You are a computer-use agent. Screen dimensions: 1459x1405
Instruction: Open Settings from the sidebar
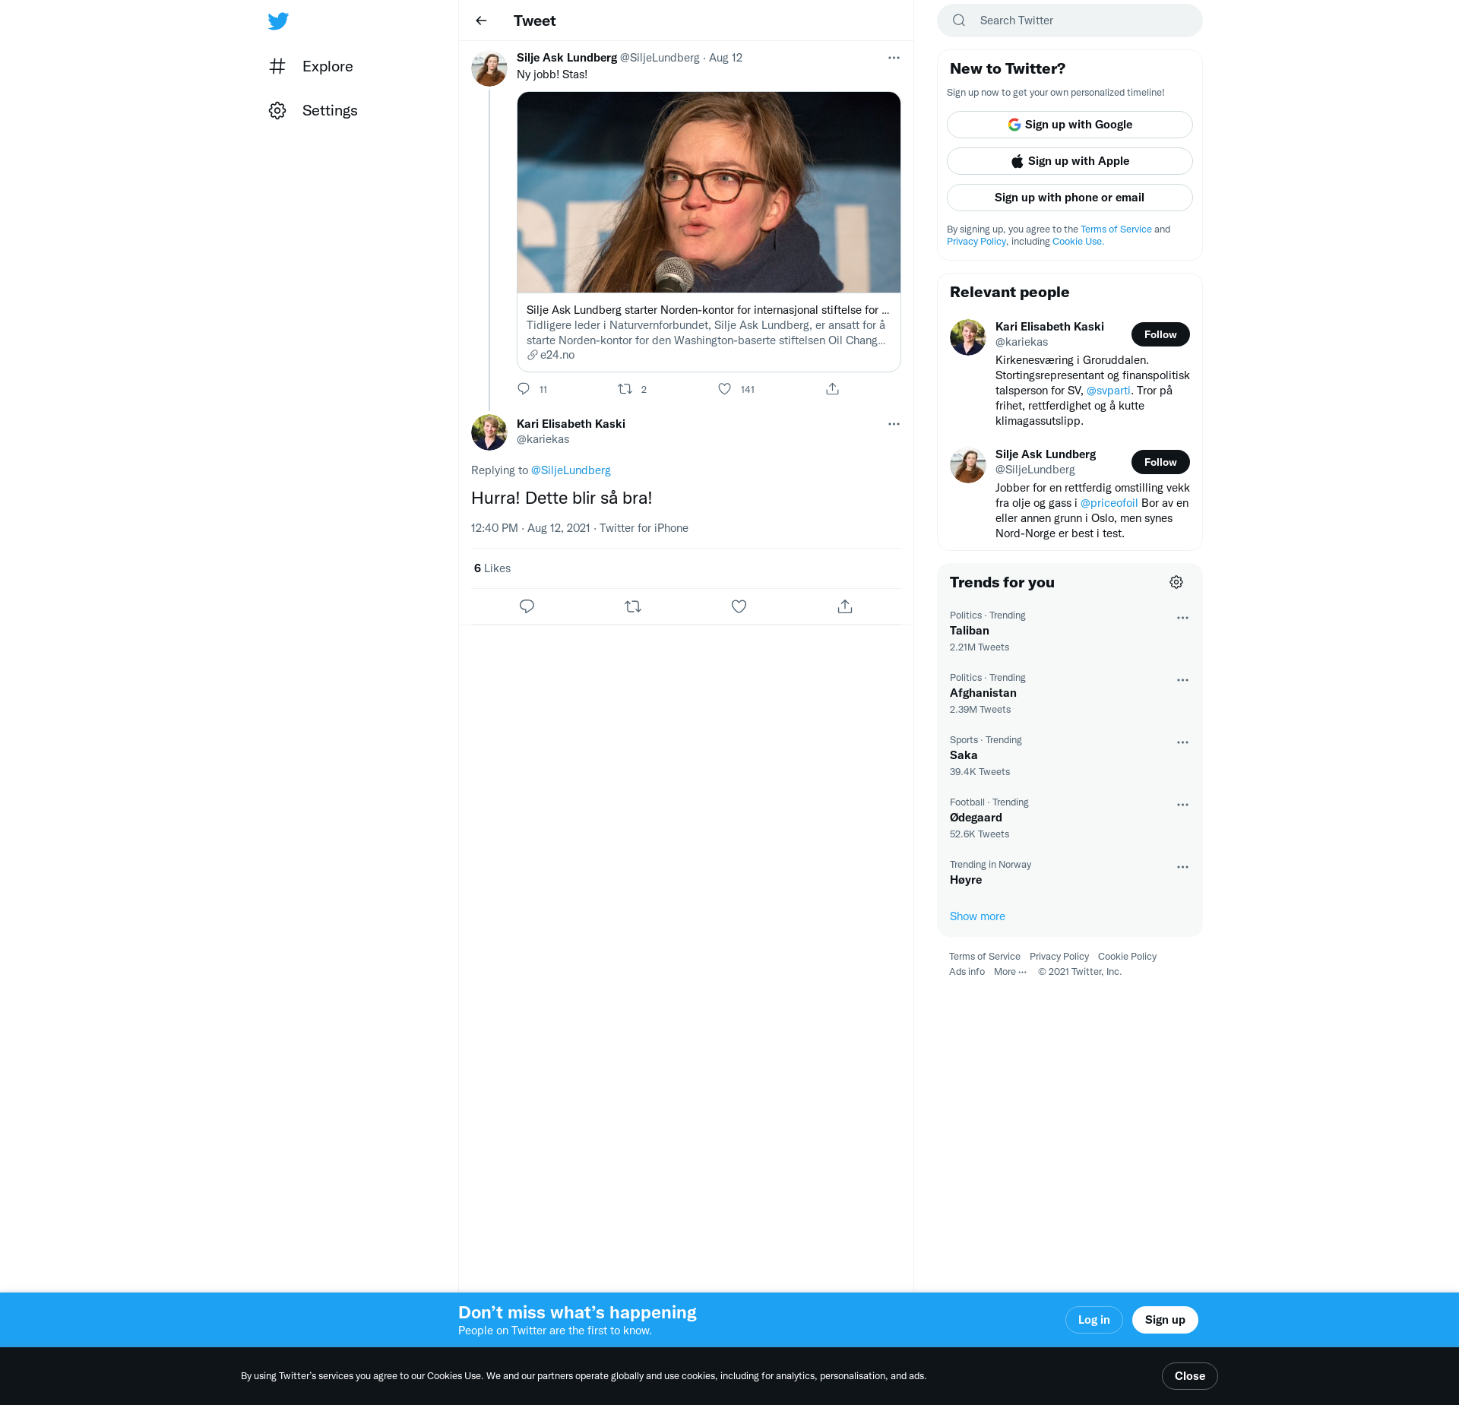(x=313, y=110)
